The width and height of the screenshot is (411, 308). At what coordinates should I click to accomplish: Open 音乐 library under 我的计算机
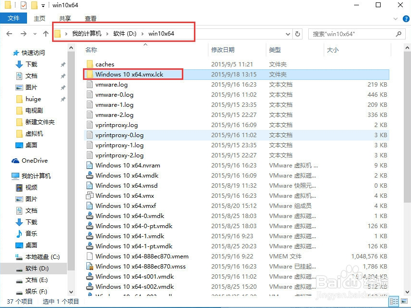31,233
